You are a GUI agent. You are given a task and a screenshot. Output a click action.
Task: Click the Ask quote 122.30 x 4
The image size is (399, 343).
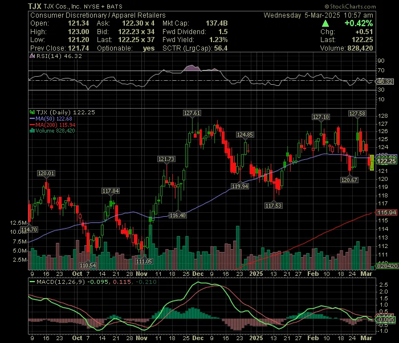click(x=138, y=23)
